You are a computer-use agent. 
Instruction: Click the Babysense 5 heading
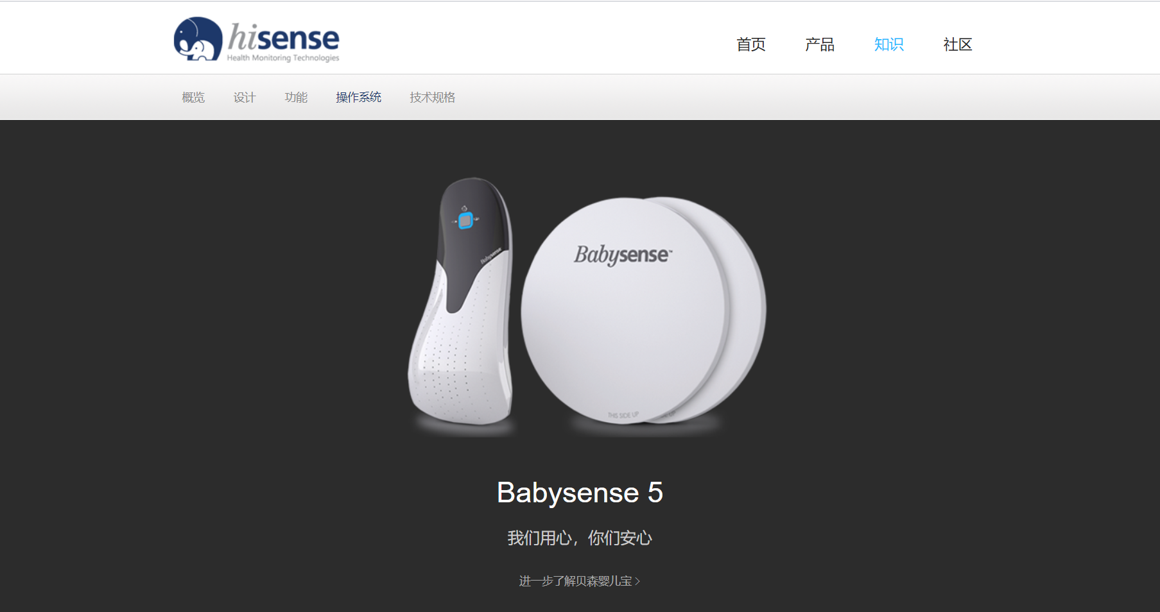(x=580, y=493)
